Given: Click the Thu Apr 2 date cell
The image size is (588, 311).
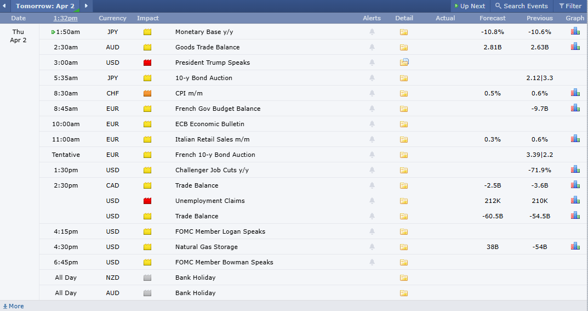Looking at the screenshot, I should click(19, 36).
